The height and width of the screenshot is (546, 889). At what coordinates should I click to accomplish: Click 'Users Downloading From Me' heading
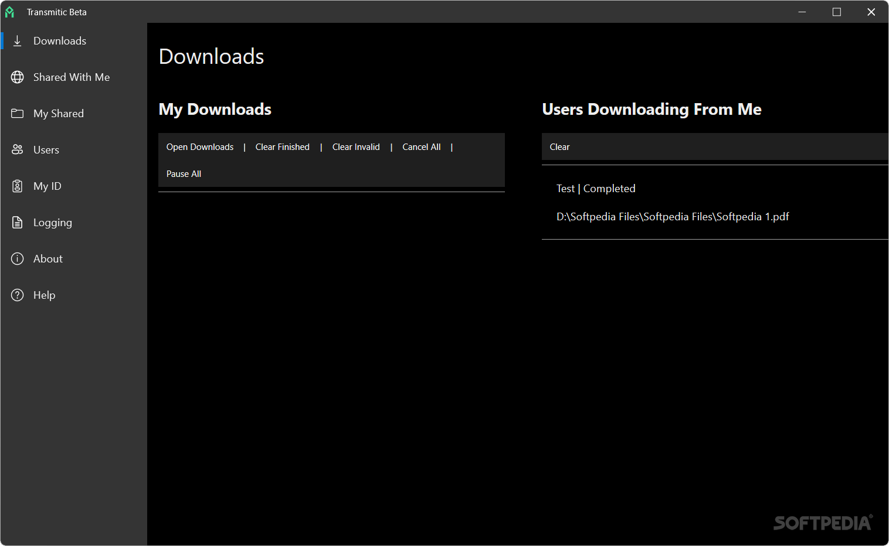[x=652, y=110]
